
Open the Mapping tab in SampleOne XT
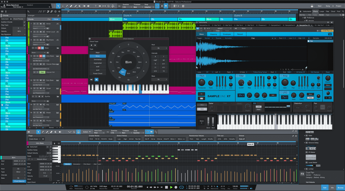tap(213, 34)
